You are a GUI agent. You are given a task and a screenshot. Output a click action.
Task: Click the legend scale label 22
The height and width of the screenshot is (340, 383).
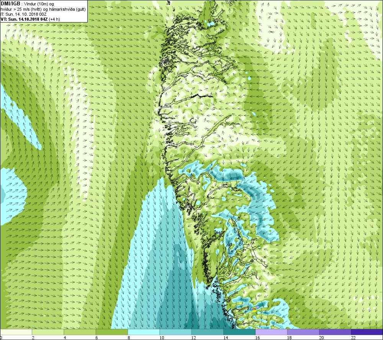coord(353,338)
